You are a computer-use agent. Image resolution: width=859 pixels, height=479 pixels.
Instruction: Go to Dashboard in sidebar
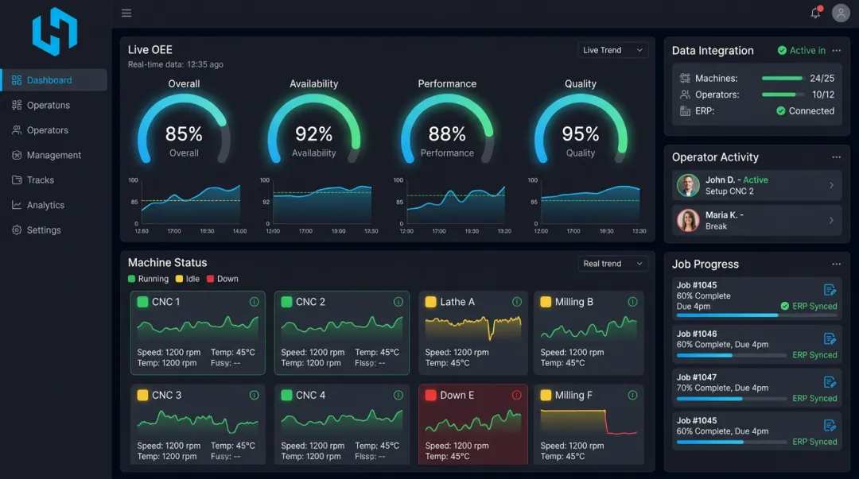(x=54, y=80)
